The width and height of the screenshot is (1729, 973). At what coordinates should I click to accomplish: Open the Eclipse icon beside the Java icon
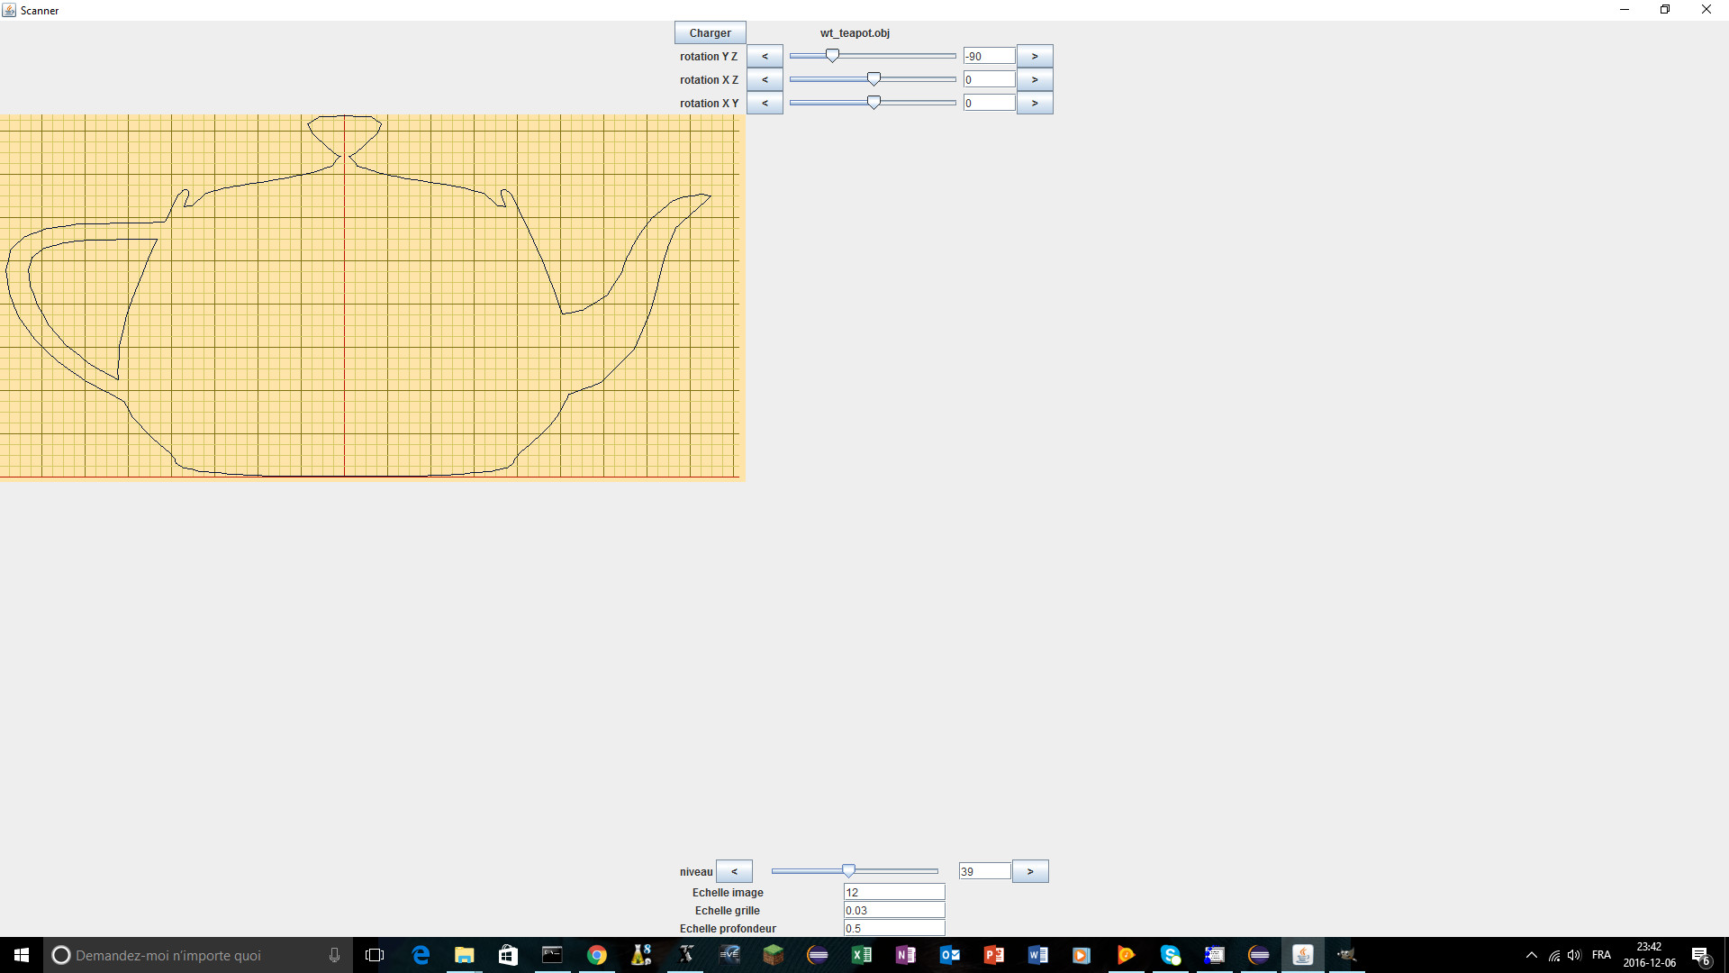point(1259,955)
